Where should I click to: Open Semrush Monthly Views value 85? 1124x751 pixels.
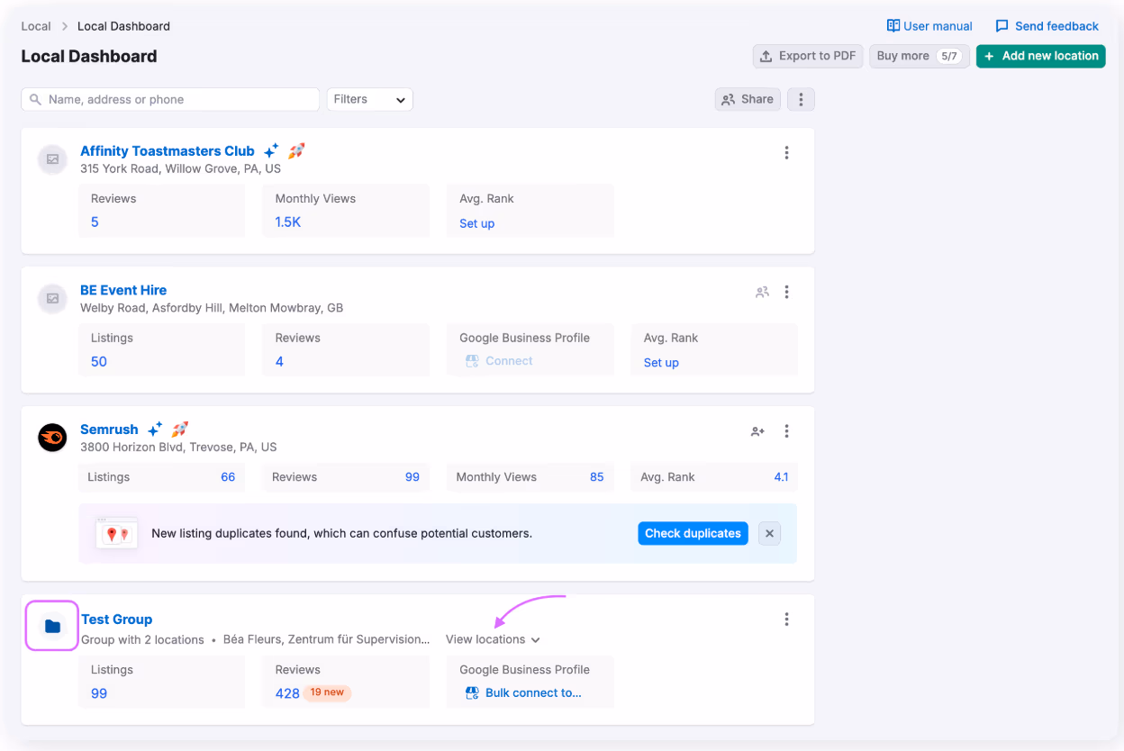(597, 477)
